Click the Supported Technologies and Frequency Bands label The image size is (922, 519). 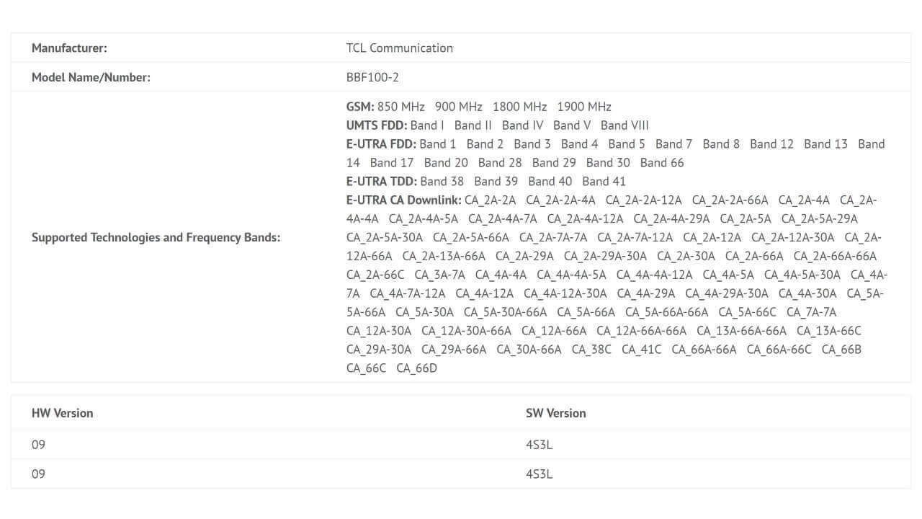[156, 237]
